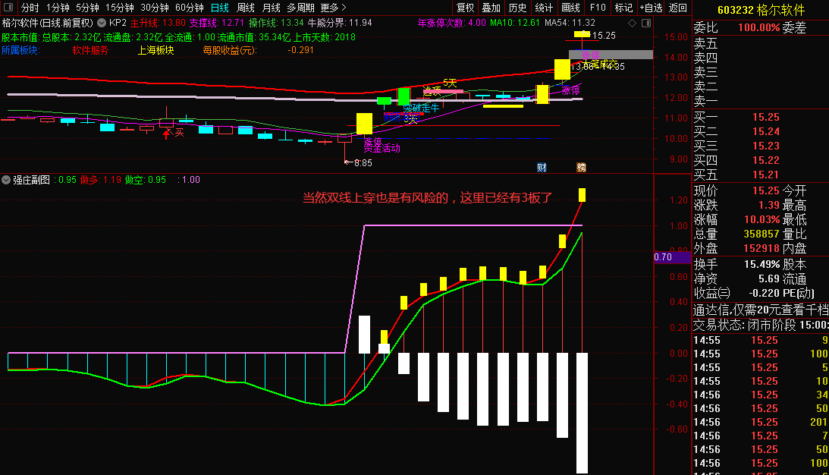Image resolution: width=829 pixels, height=475 pixels.
Task: Click the 买四 bid price 15.22
Action: point(765,160)
